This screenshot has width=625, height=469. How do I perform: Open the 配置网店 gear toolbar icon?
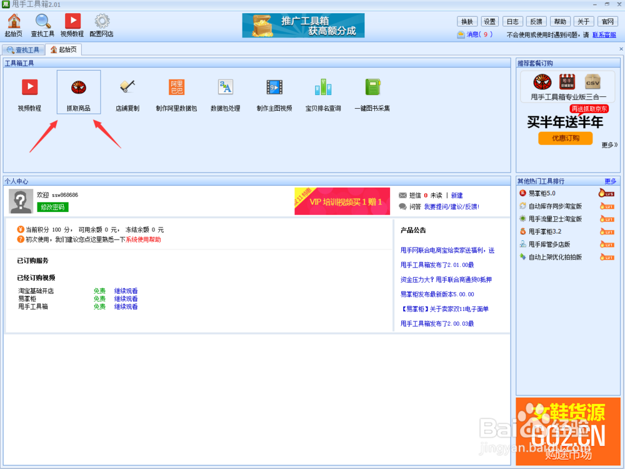point(102,25)
